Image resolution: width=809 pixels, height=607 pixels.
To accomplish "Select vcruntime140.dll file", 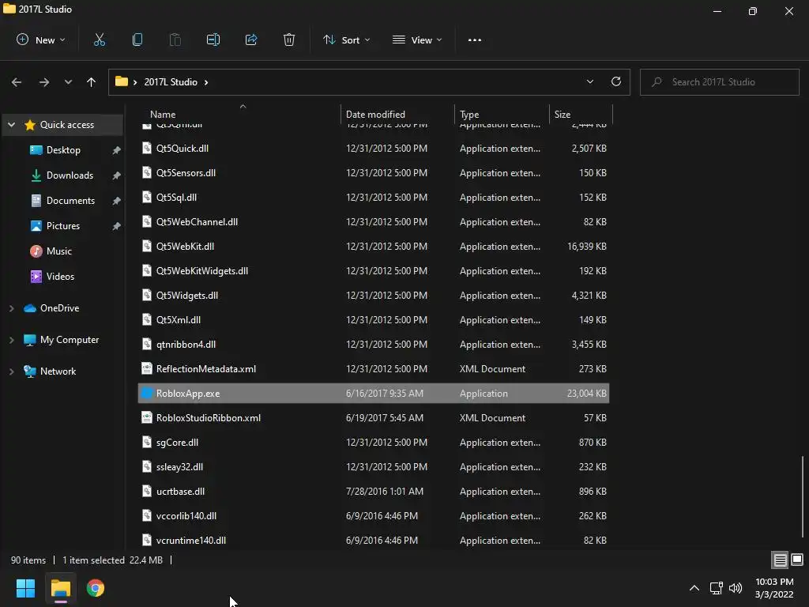I will tap(374, 541).
